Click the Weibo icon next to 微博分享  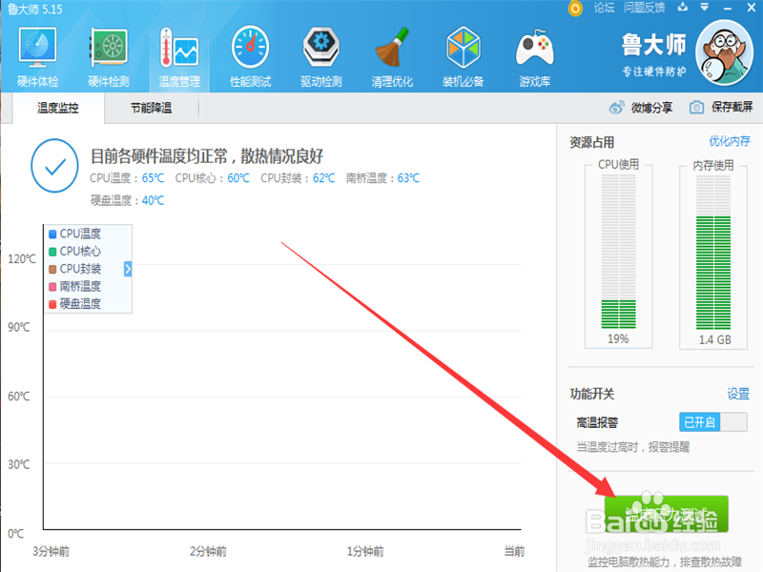(x=616, y=108)
